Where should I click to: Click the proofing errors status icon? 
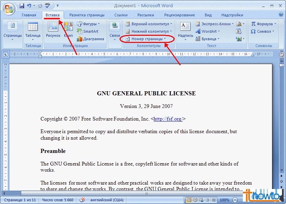coord(82,200)
